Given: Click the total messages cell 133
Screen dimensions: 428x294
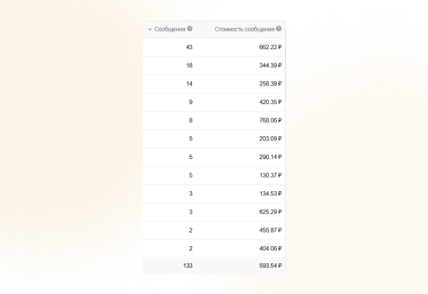Looking at the screenshot, I should [x=188, y=266].
